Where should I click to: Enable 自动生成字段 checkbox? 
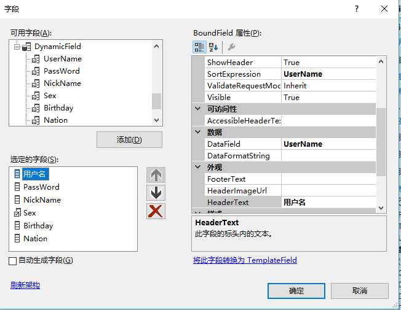tap(12, 261)
